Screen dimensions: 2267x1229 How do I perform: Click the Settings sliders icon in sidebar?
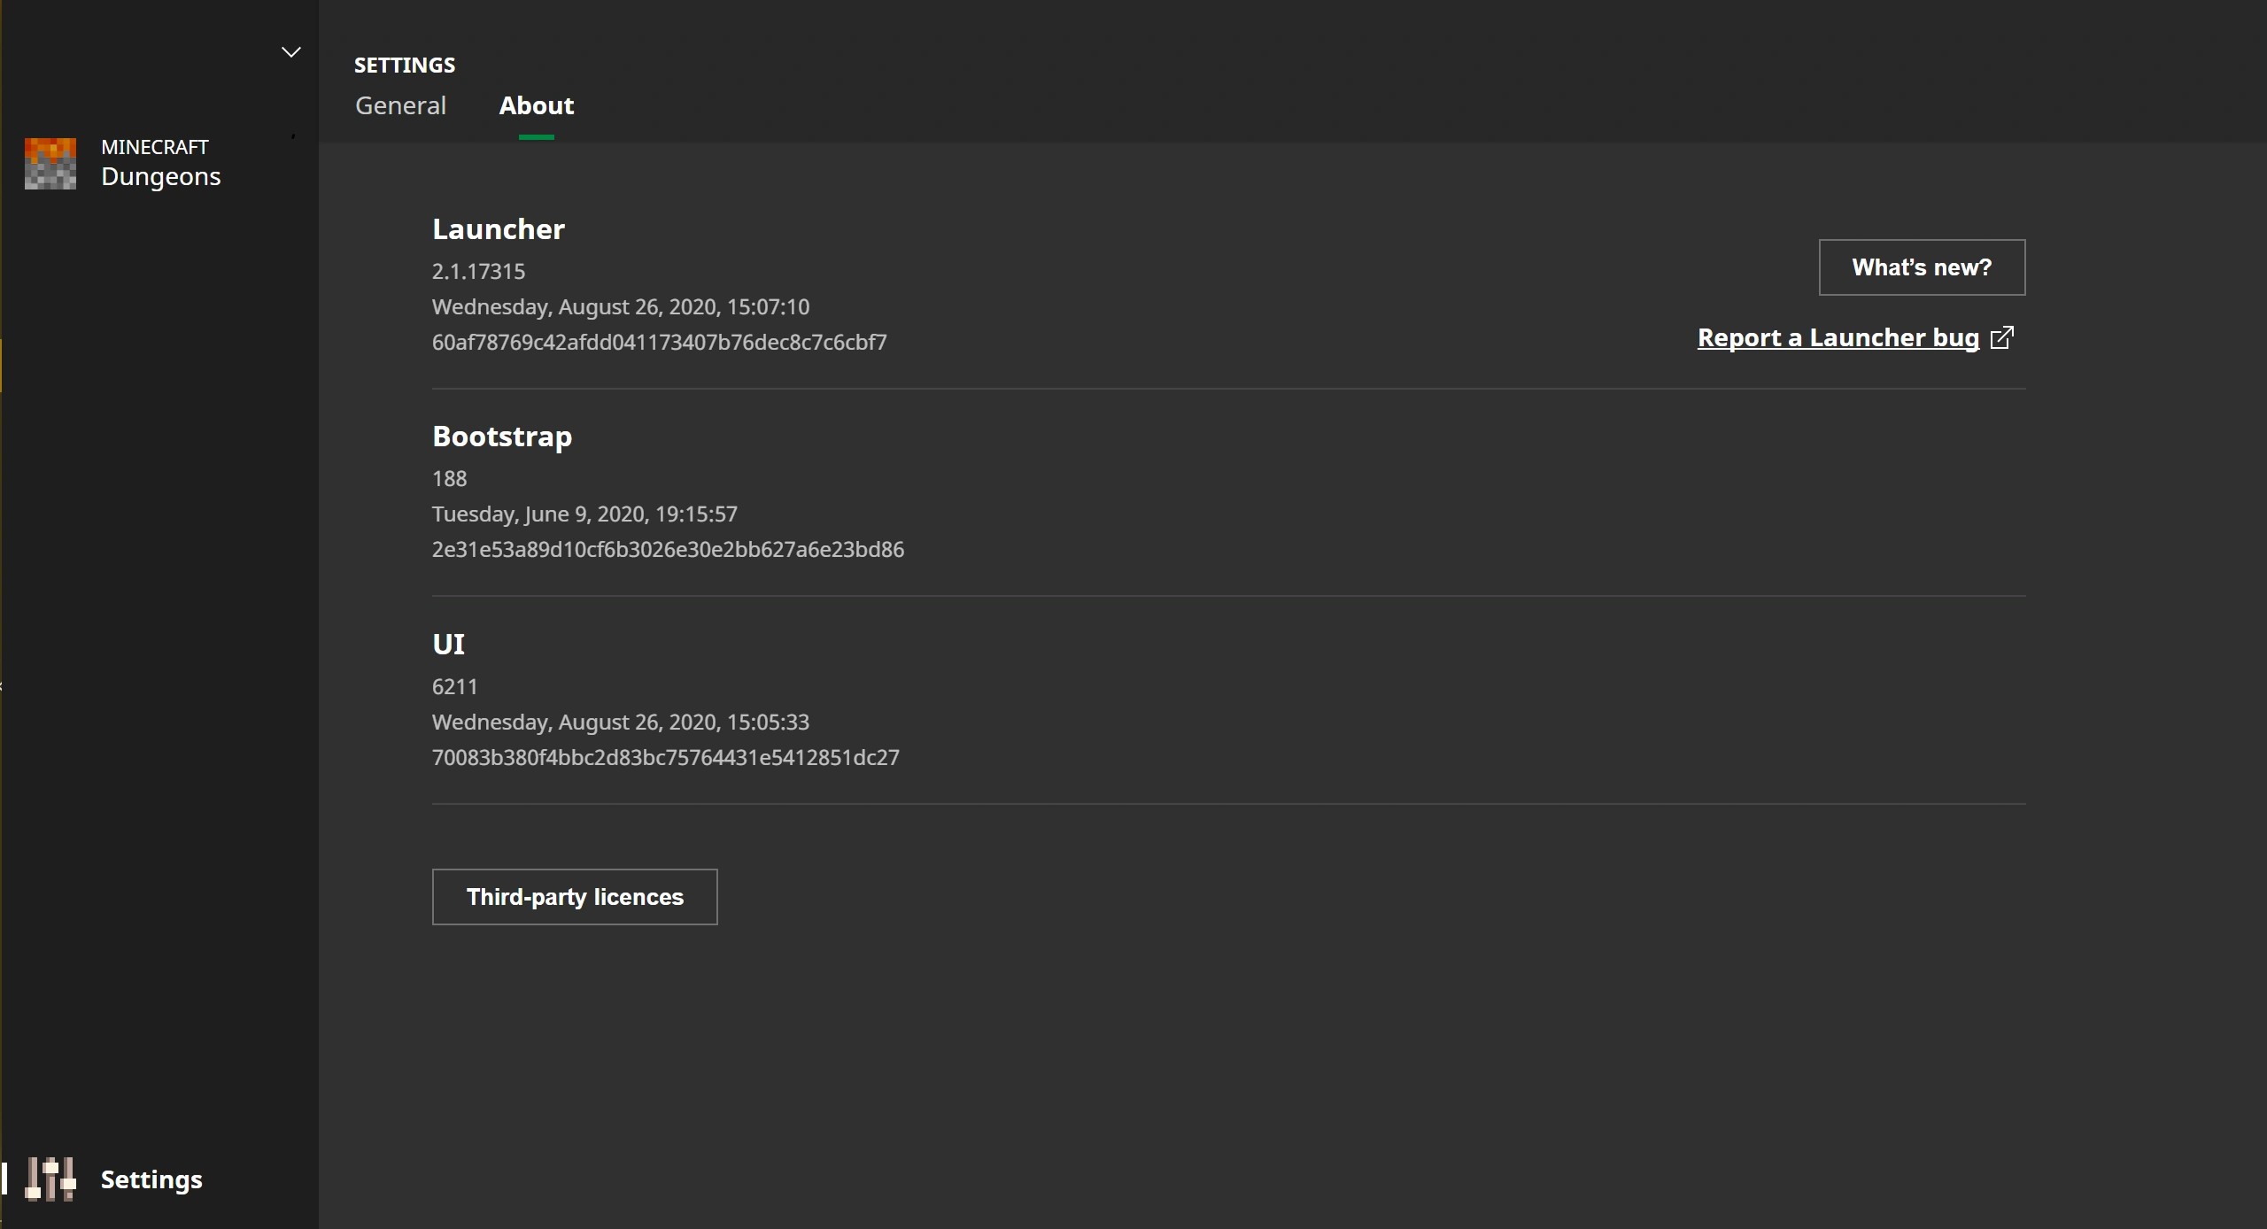[50, 1179]
